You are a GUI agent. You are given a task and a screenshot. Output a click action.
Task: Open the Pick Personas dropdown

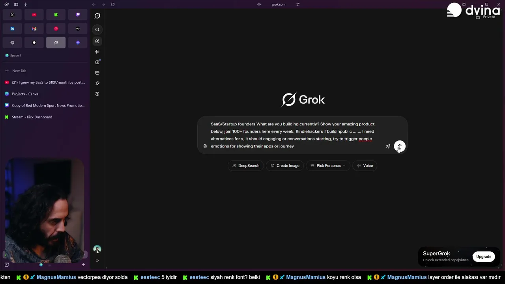pos(328,166)
